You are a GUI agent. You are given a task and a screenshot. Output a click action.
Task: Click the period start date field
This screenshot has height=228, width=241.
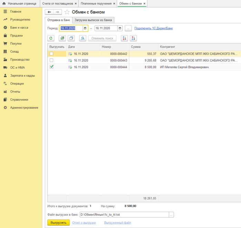(x=71, y=28)
